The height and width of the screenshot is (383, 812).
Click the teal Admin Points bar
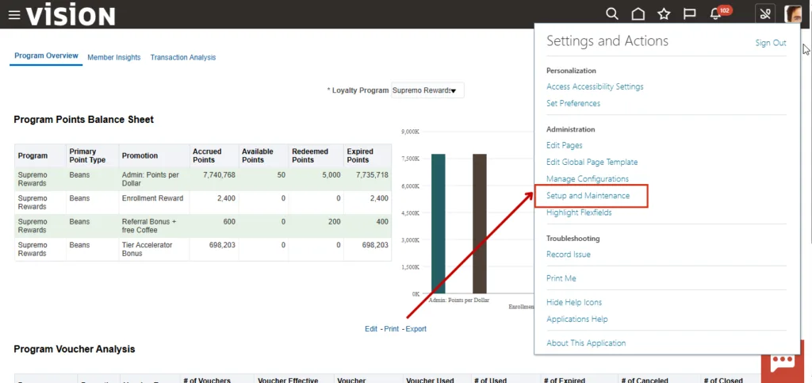point(438,224)
